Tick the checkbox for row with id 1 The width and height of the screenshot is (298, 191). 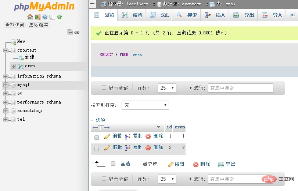[x=97, y=138]
